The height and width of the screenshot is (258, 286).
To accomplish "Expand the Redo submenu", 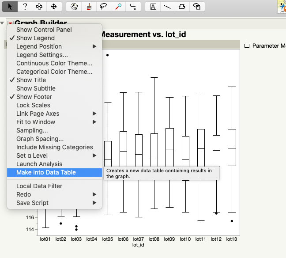I will (54, 194).
